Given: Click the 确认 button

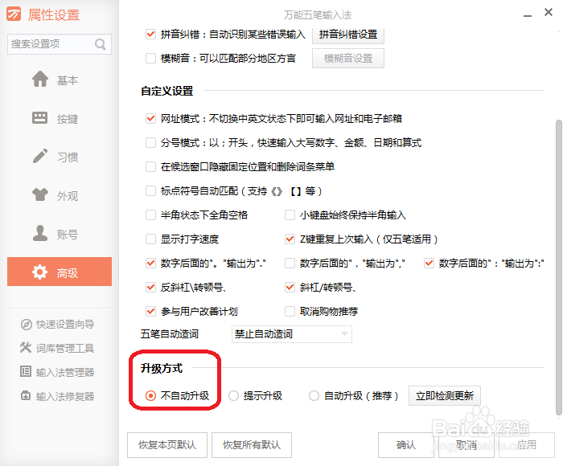Looking at the screenshot, I should (x=406, y=445).
